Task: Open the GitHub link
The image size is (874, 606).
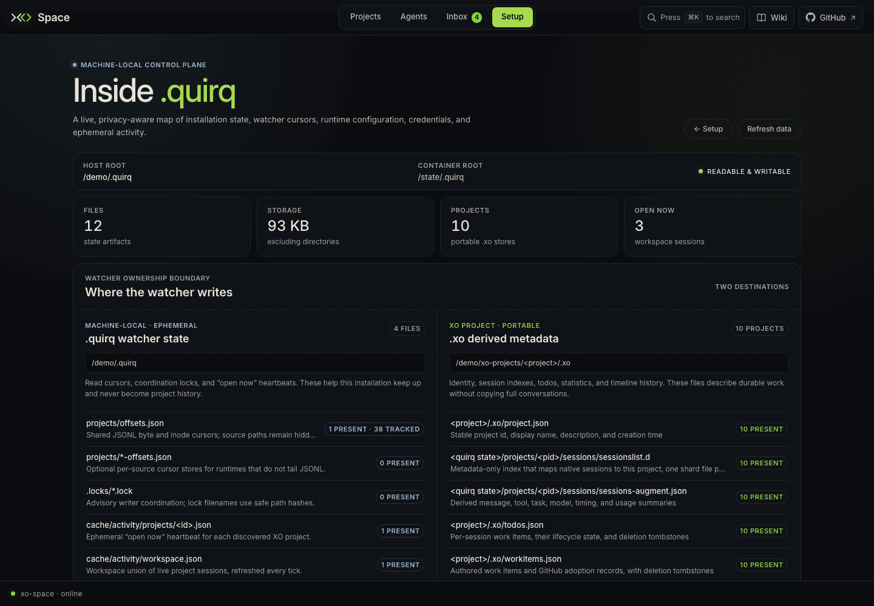Action: pos(830,18)
